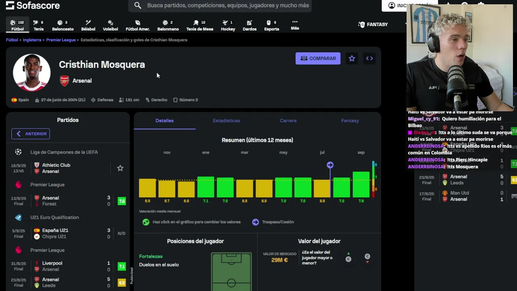Toggle favorite star for Athletic Club match
The image size is (517, 291).
tap(120, 168)
